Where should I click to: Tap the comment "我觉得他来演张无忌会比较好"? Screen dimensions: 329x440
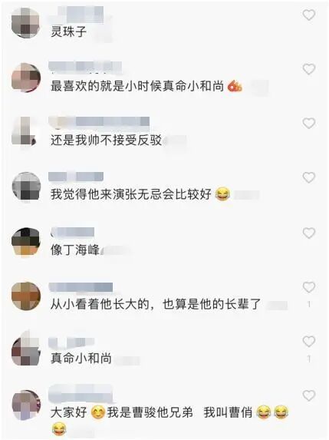pos(131,194)
